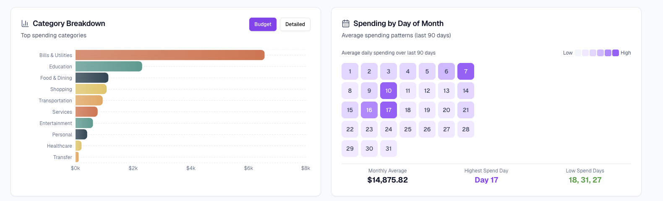
Task: Switch to the Budget view
Action: [263, 24]
